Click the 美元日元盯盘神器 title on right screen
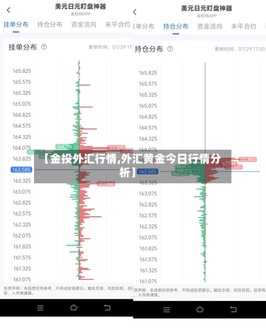Screen dimensions: 266x333 (x=206, y=9)
